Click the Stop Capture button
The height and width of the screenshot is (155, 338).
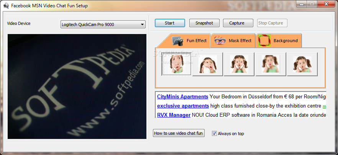click(x=272, y=23)
